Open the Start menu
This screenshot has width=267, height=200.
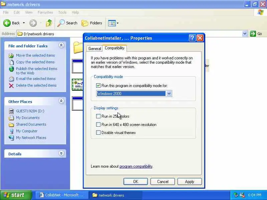(x=16, y=195)
